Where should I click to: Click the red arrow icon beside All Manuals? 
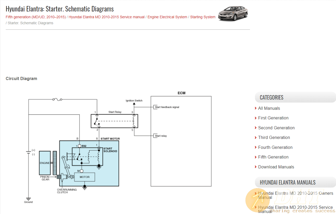coord(255,108)
